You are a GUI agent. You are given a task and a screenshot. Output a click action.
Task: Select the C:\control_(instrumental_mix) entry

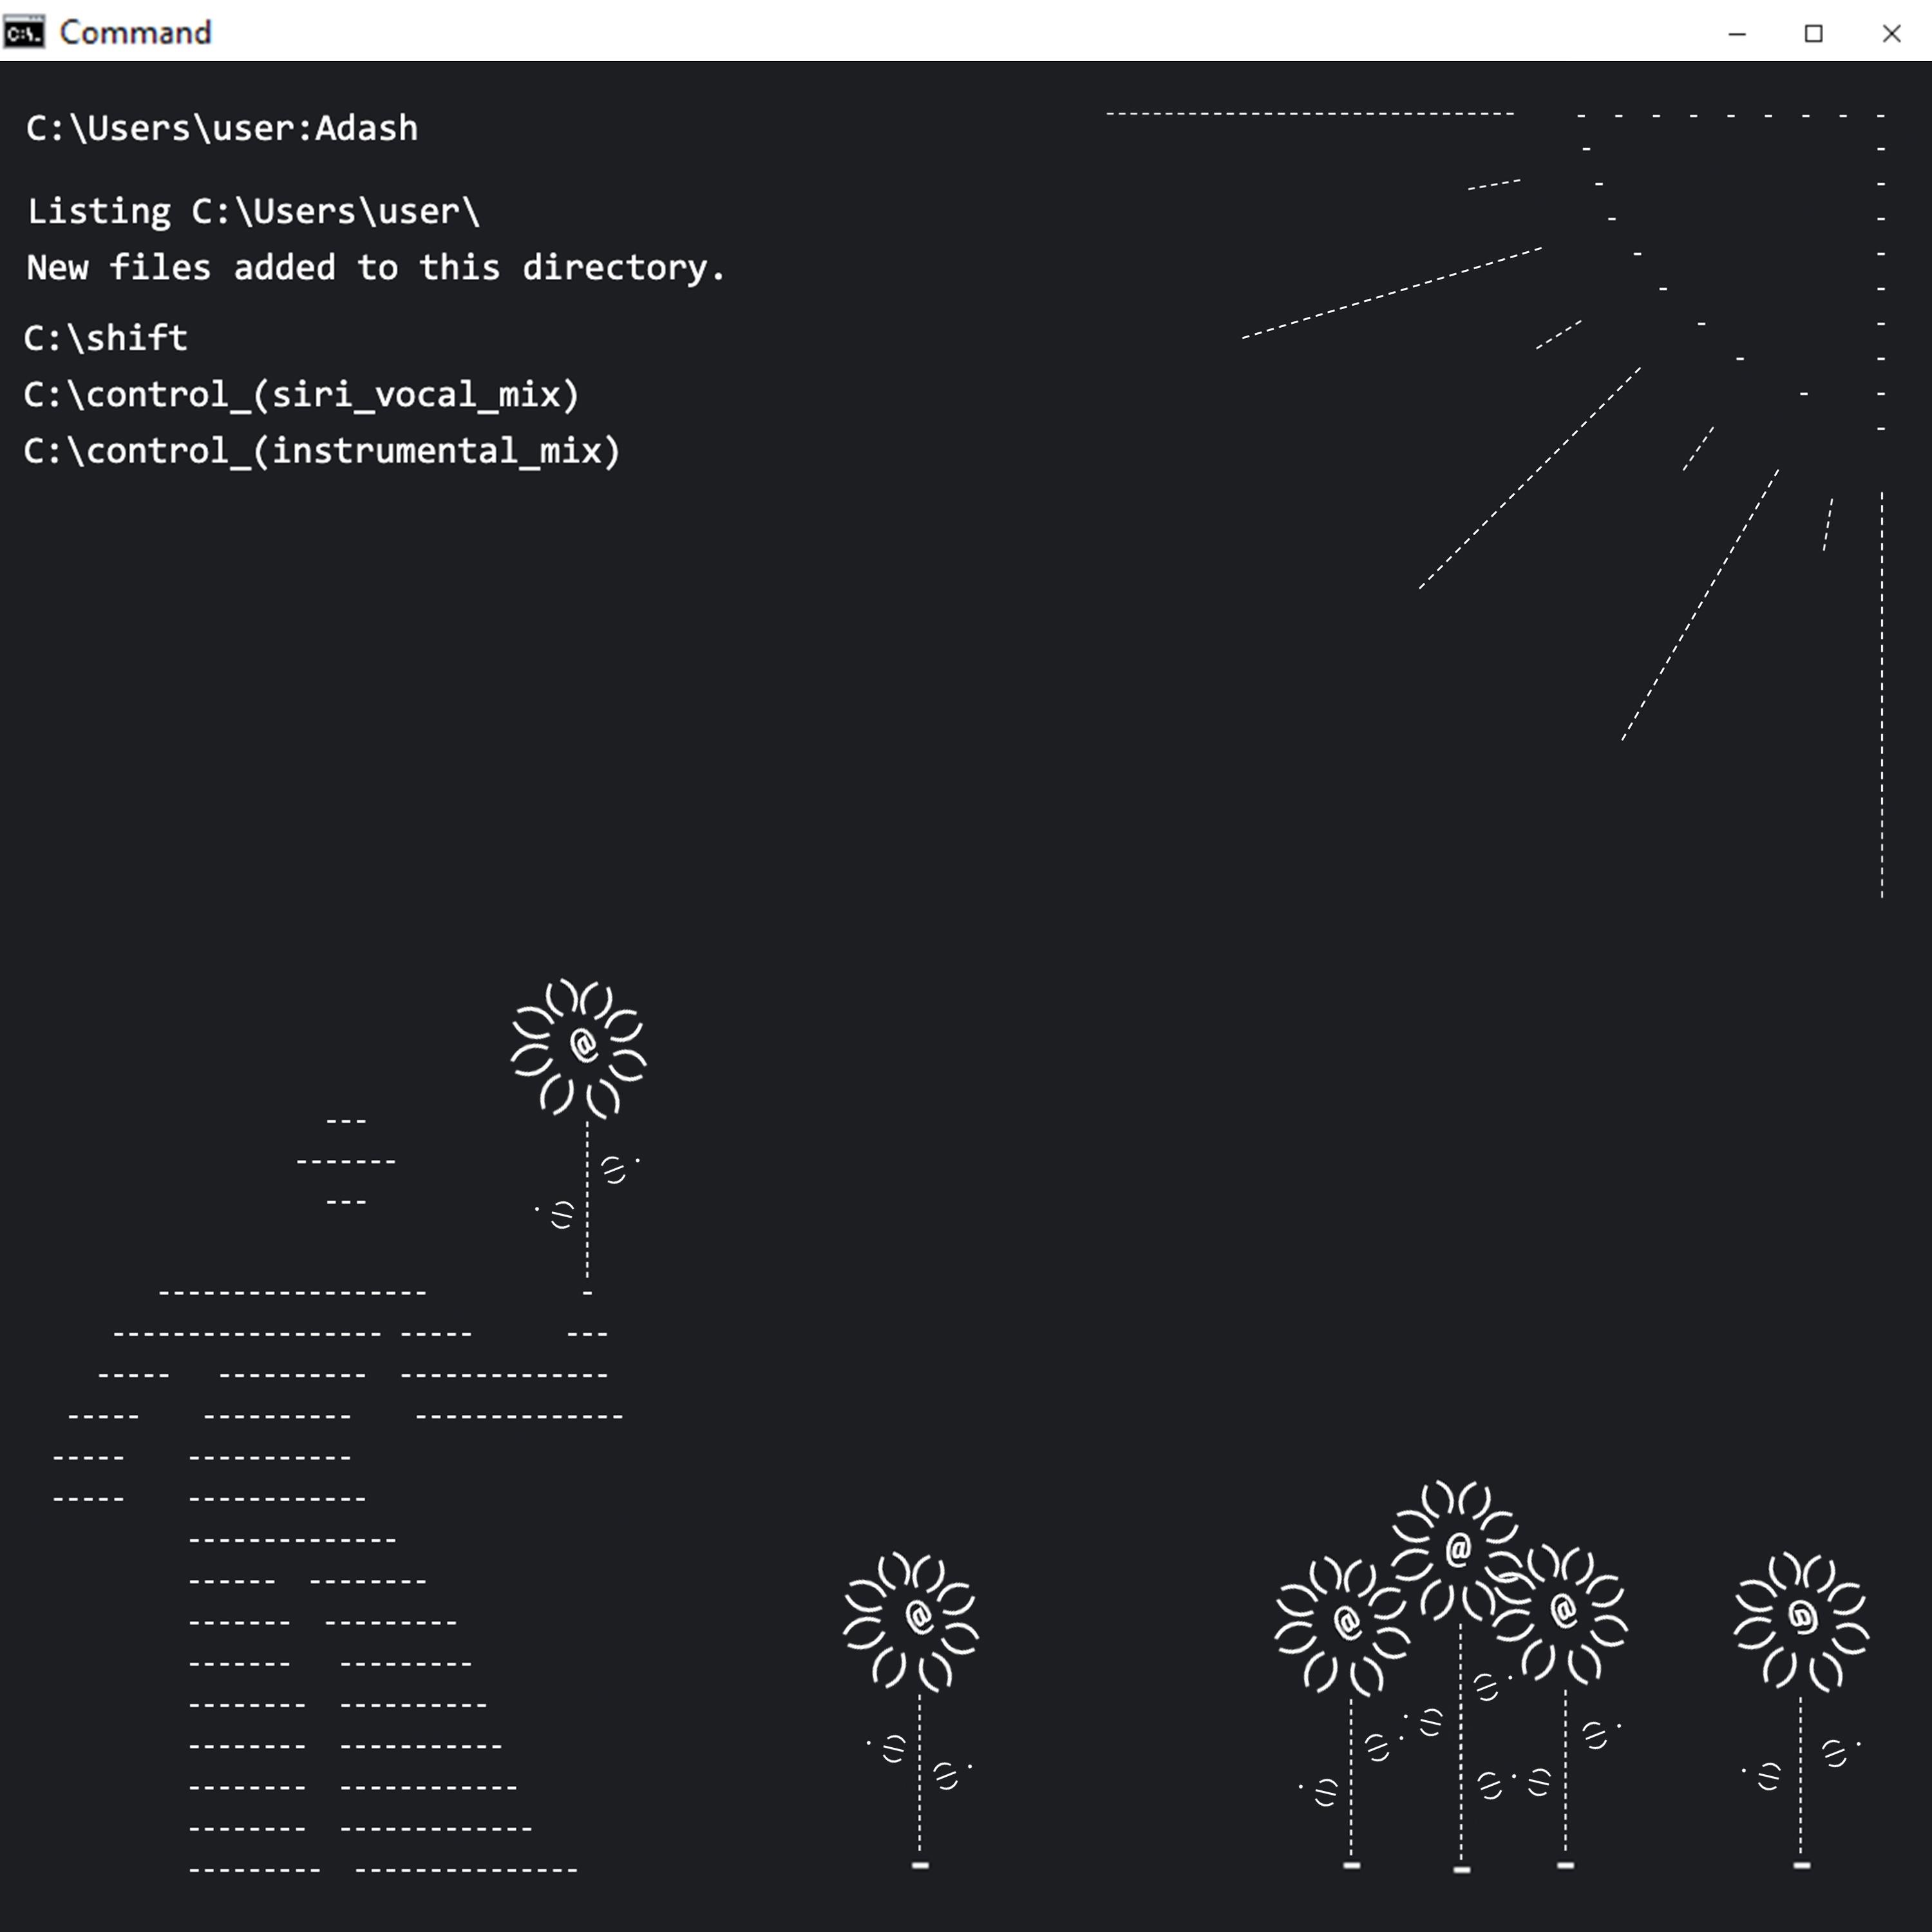[x=322, y=451]
